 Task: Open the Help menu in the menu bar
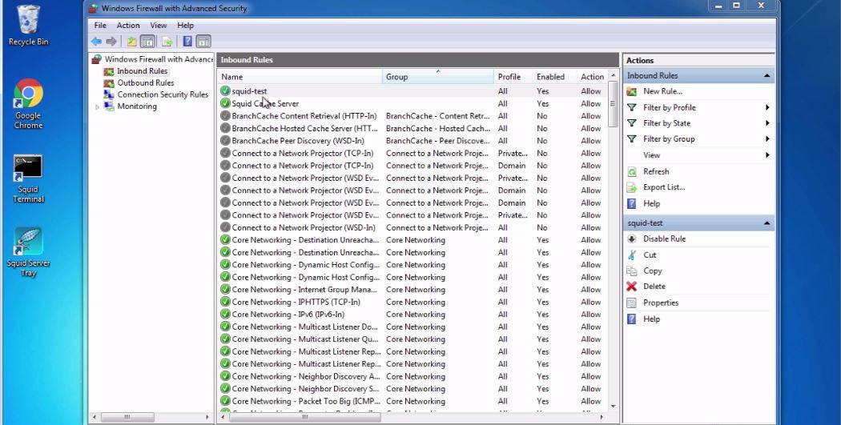[x=185, y=25]
